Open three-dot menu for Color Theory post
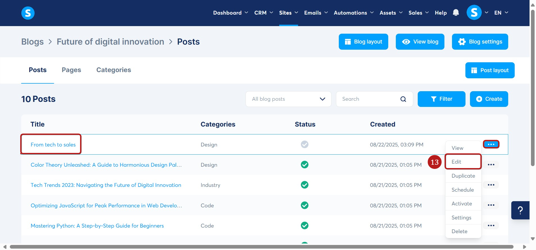The height and width of the screenshot is (250, 536). coord(491,165)
